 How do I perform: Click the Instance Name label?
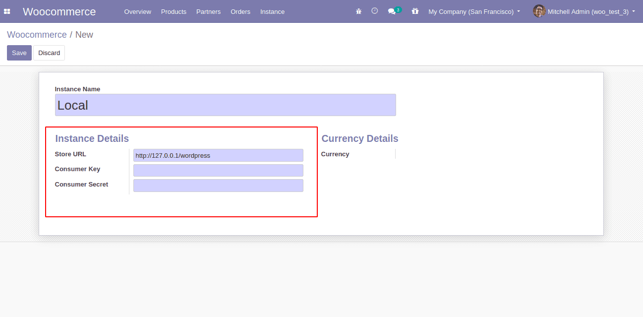(x=77, y=89)
